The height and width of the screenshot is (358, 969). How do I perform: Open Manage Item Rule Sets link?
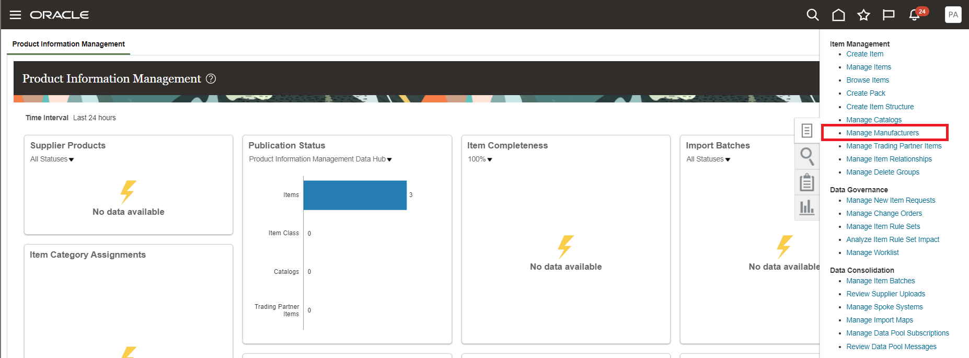pyautogui.click(x=883, y=226)
